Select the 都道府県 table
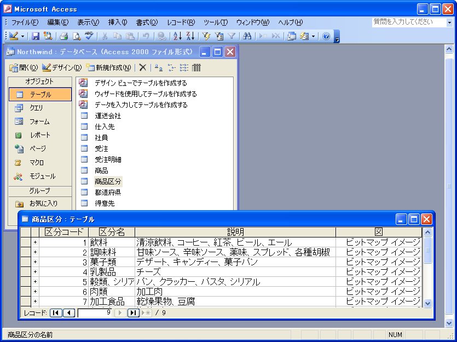This screenshot has width=457, height=342. (108, 192)
